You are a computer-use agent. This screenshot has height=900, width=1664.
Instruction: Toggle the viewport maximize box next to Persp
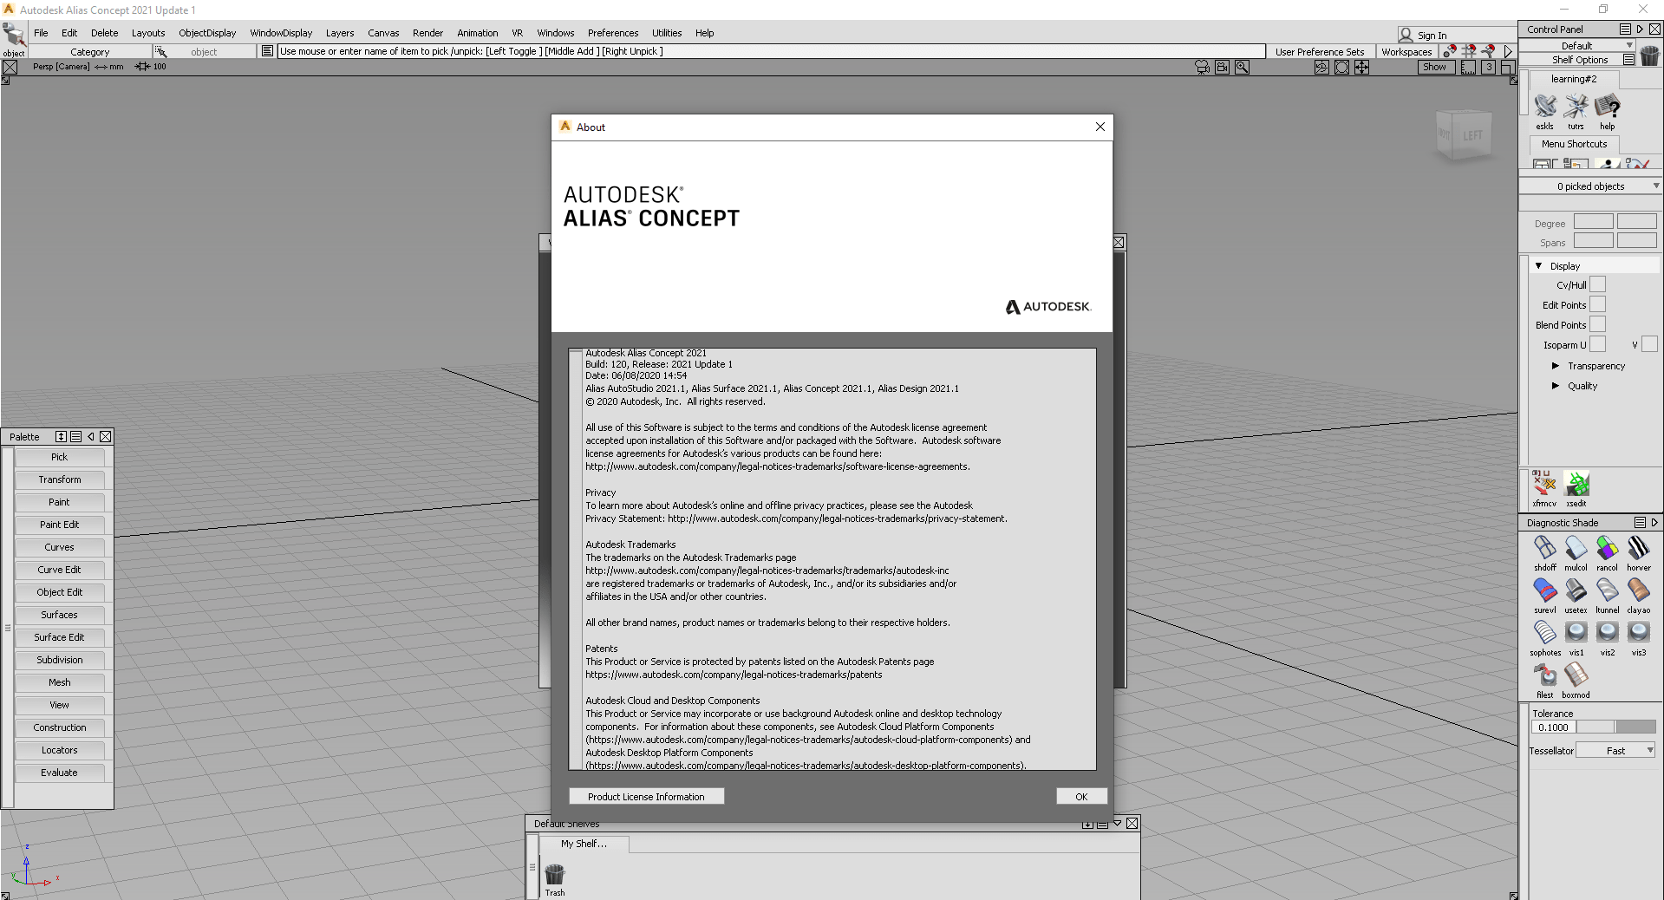point(10,67)
